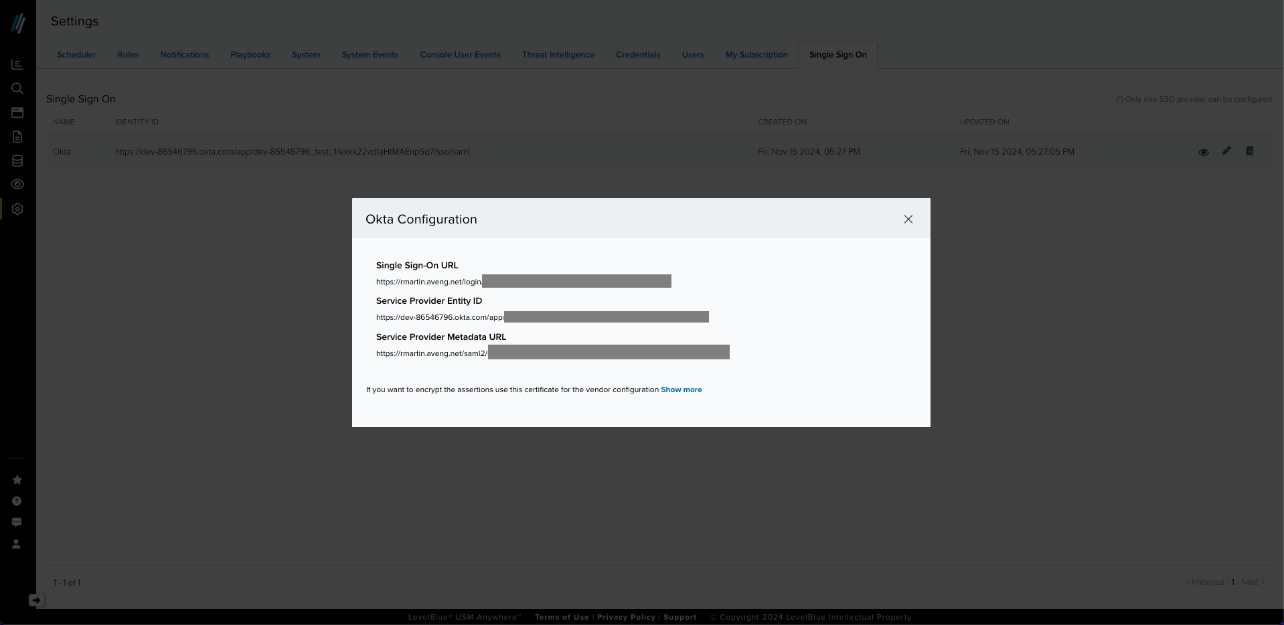Open Terms of Use footer link

click(562, 617)
